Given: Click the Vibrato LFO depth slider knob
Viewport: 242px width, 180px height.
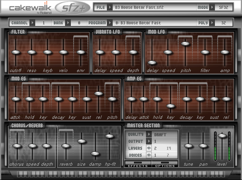Looking at the screenshot, I should click(x=133, y=52).
